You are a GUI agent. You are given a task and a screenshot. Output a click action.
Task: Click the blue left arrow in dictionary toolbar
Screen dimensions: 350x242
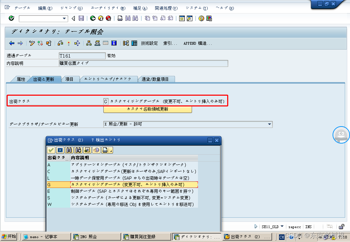11,43
